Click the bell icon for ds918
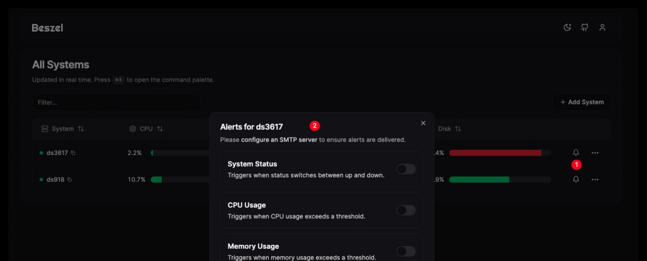The height and width of the screenshot is (261, 647). click(576, 179)
